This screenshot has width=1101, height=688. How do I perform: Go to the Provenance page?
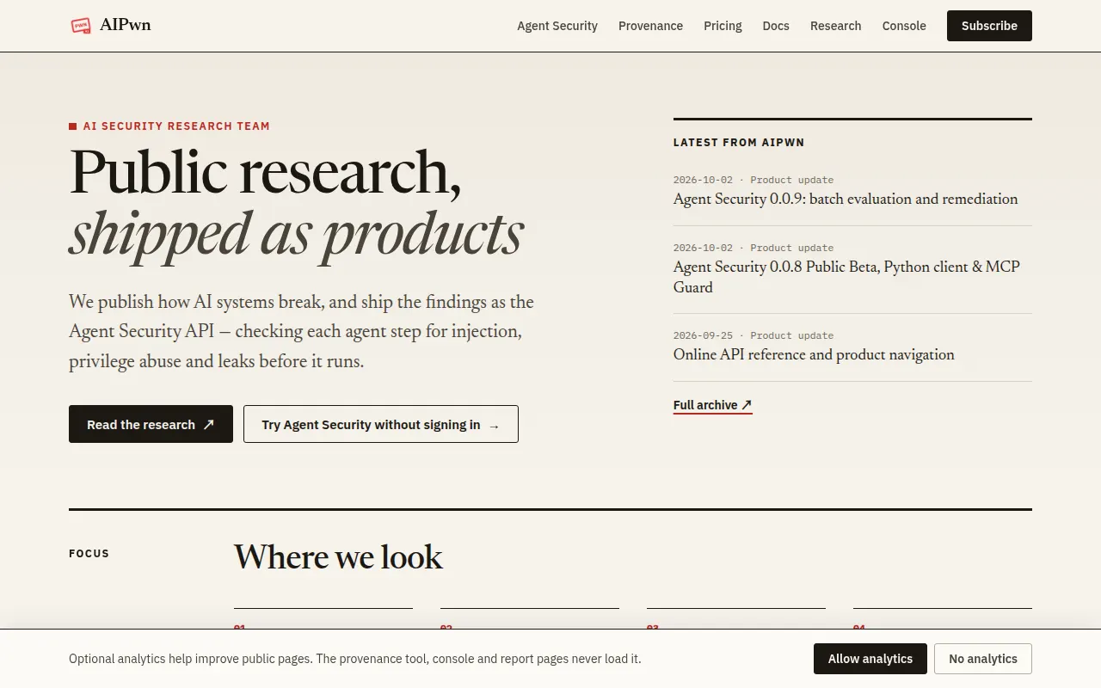click(650, 26)
